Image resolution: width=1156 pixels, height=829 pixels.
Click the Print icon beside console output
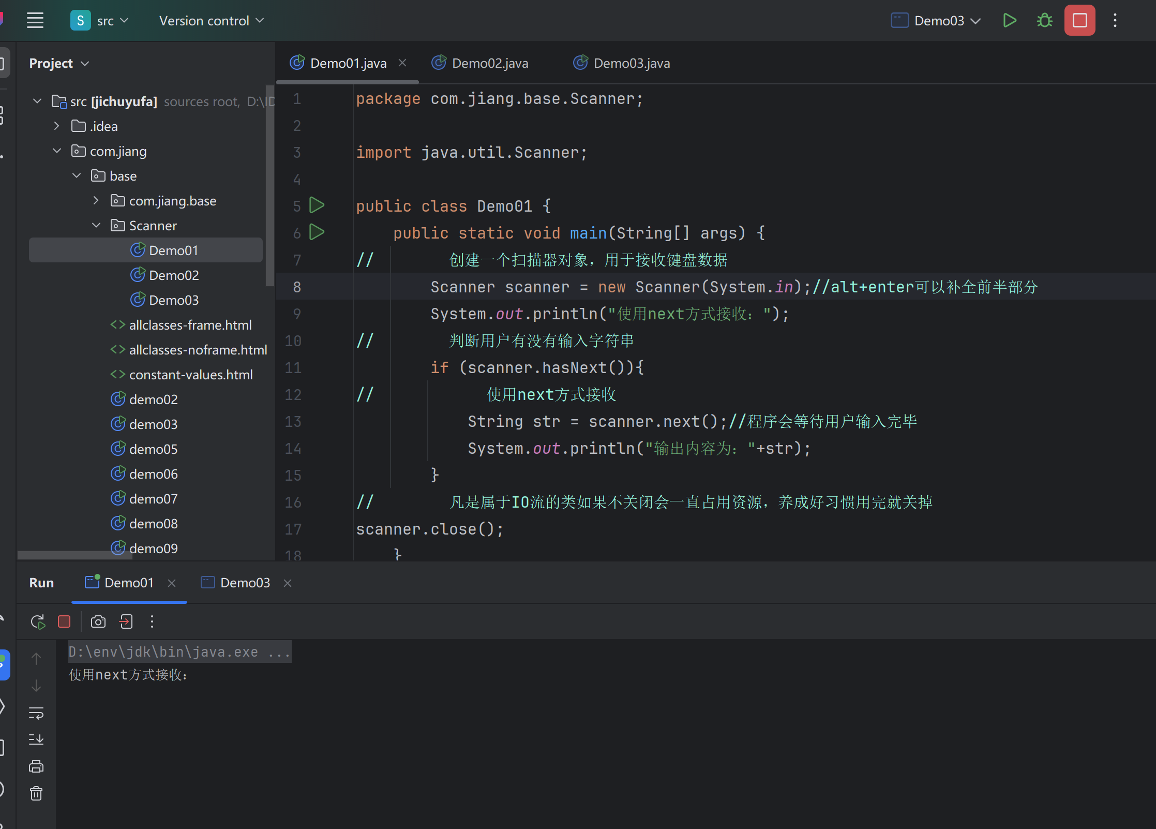36,766
